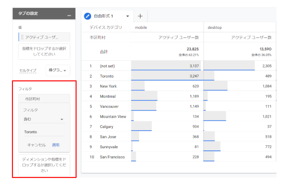This screenshot has height=184, width=302.
Task: Click the desktop column header
Action: tap(214, 28)
